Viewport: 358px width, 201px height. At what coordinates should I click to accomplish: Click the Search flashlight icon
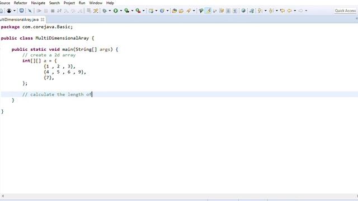tap(189, 11)
